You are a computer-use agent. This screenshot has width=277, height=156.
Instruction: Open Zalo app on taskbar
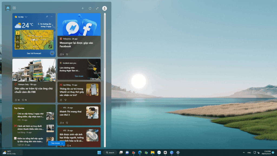click(x=159, y=152)
